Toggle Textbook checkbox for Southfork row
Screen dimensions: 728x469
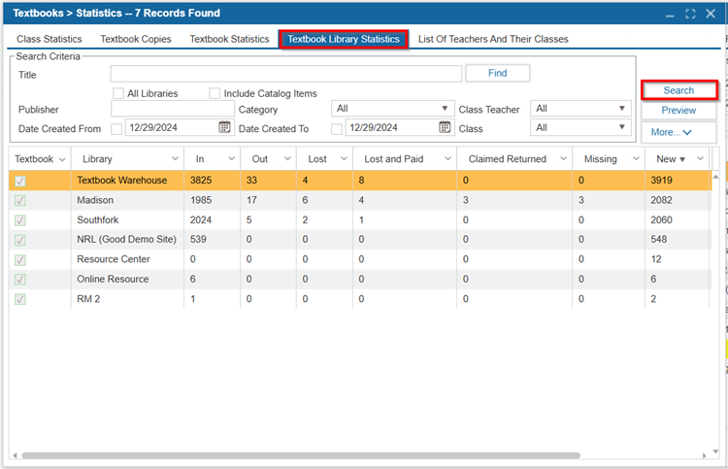coord(20,220)
